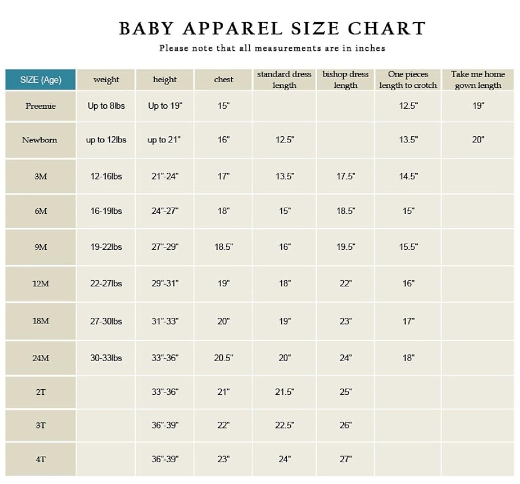
Task: Click the Baby Apparel Size Chart title
Action: click(272, 29)
